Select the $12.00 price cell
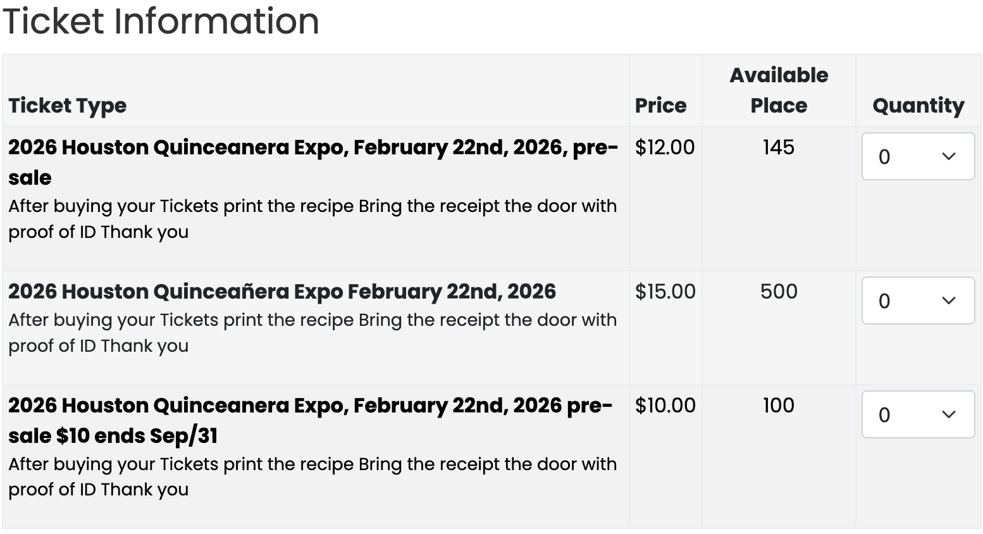 point(665,147)
